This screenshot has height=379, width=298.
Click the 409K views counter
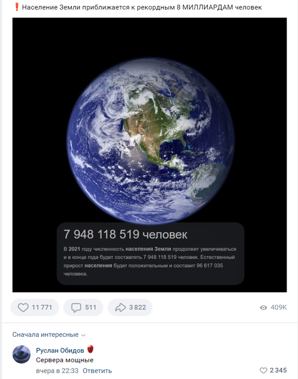coord(279,307)
